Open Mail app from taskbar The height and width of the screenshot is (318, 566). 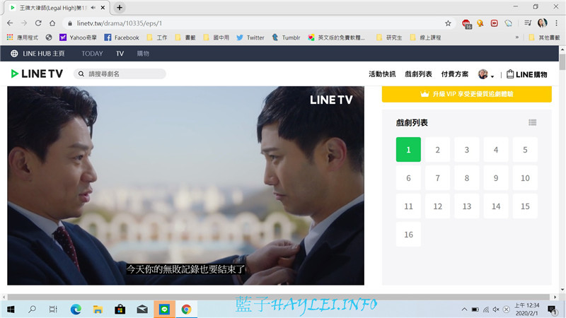coord(142,310)
